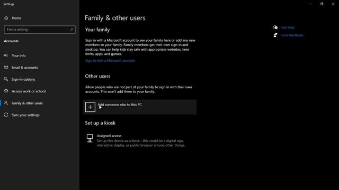The image size is (339, 190).
Task: Click the Get help chat icon
Action: pyautogui.click(x=275, y=27)
